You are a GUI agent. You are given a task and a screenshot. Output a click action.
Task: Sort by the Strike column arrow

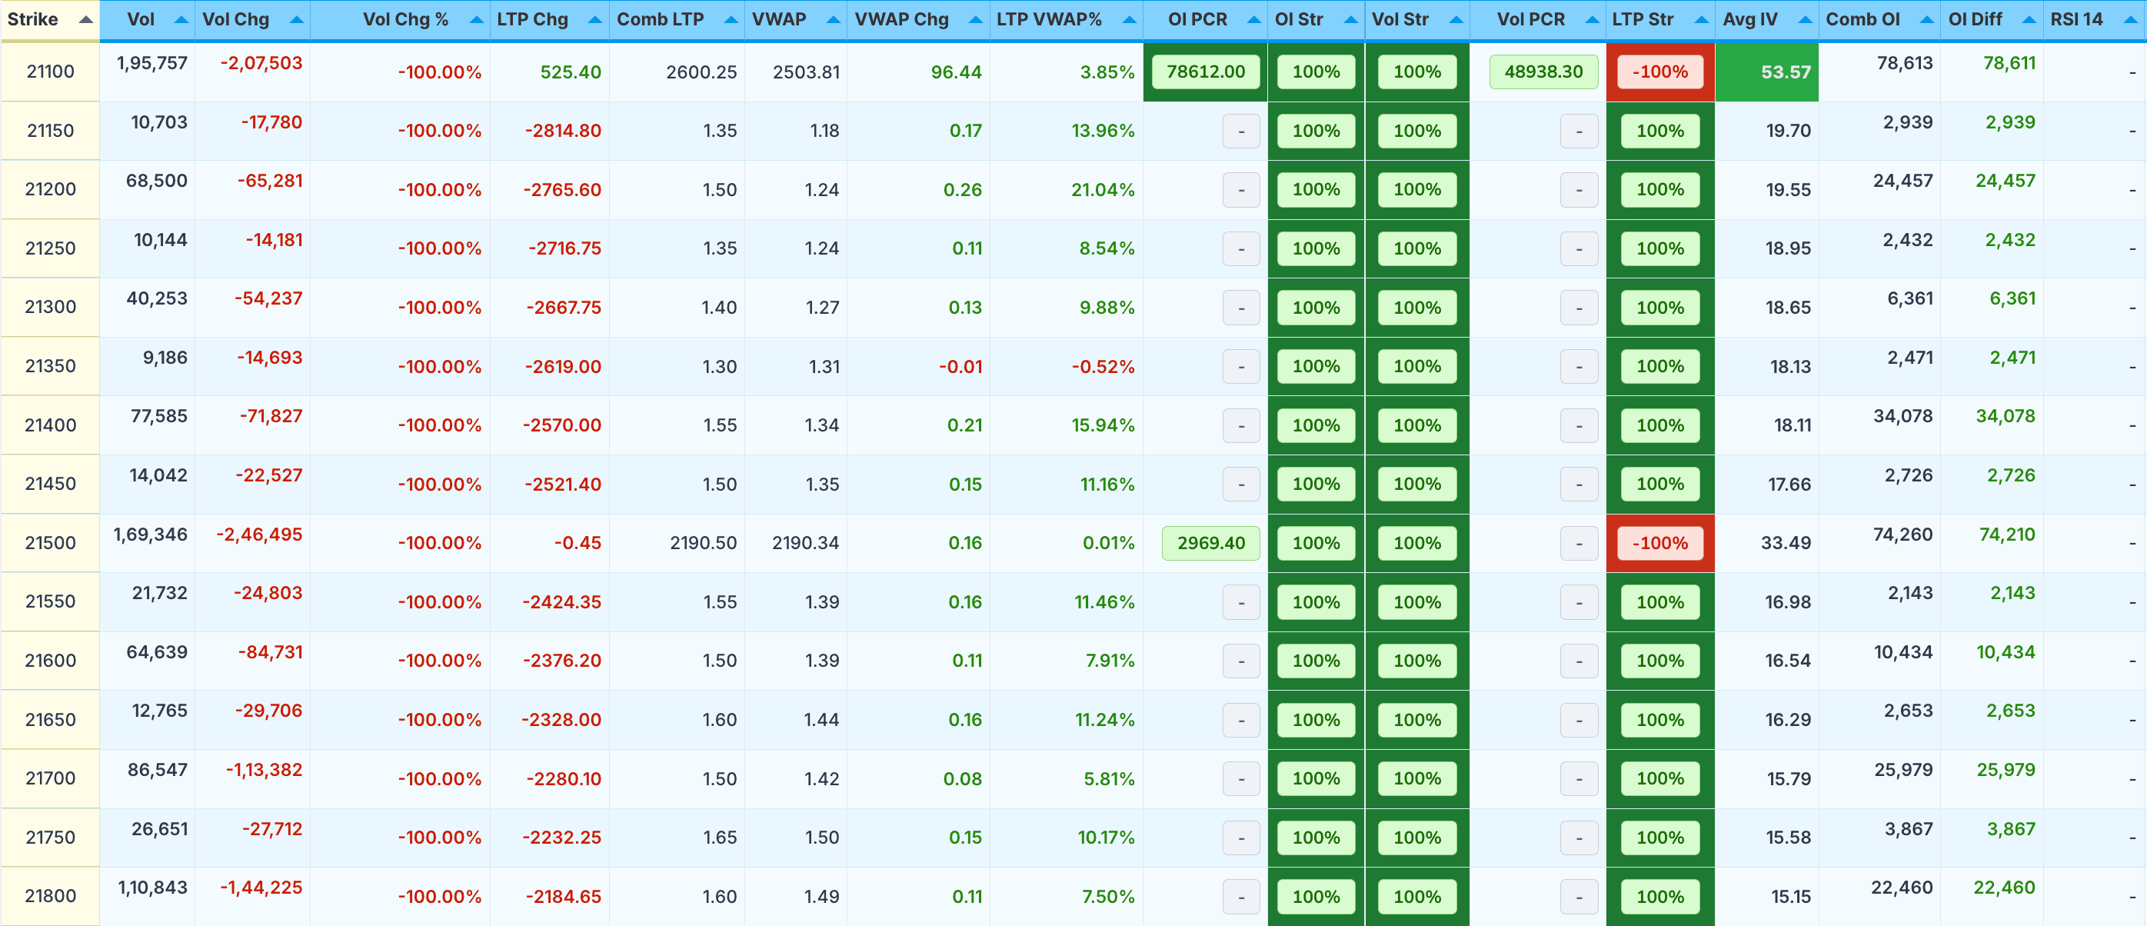point(85,19)
